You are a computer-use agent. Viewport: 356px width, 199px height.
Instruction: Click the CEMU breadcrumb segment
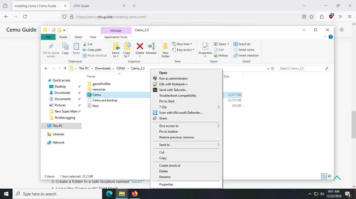(121, 68)
